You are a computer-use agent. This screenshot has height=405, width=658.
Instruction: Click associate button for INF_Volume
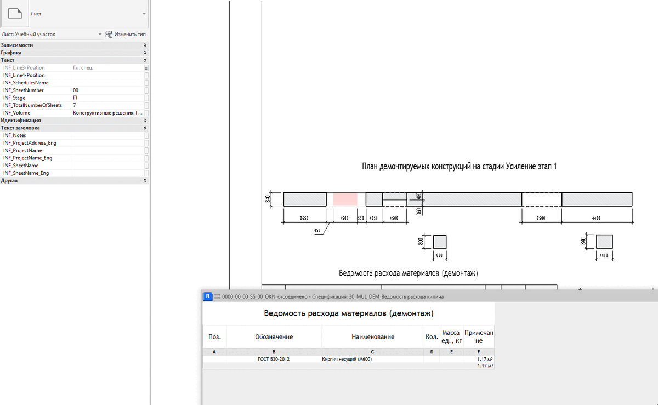pyautogui.click(x=146, y=113)
